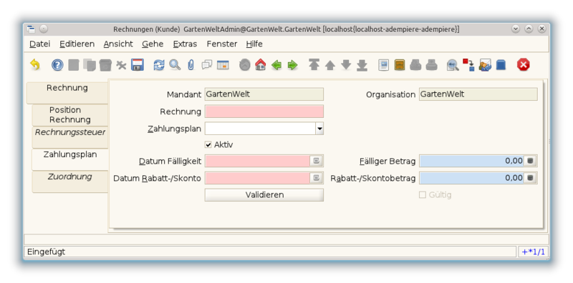The height and width of the screenshot is (283, 573).
Task: Click the History records clock icon
Action: pos(245,65)
